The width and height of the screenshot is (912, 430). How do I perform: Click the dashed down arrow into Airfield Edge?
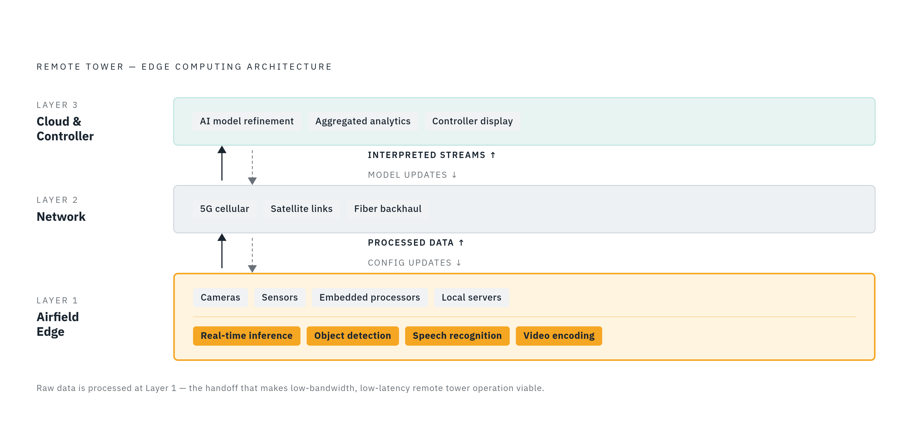(252, 255)
